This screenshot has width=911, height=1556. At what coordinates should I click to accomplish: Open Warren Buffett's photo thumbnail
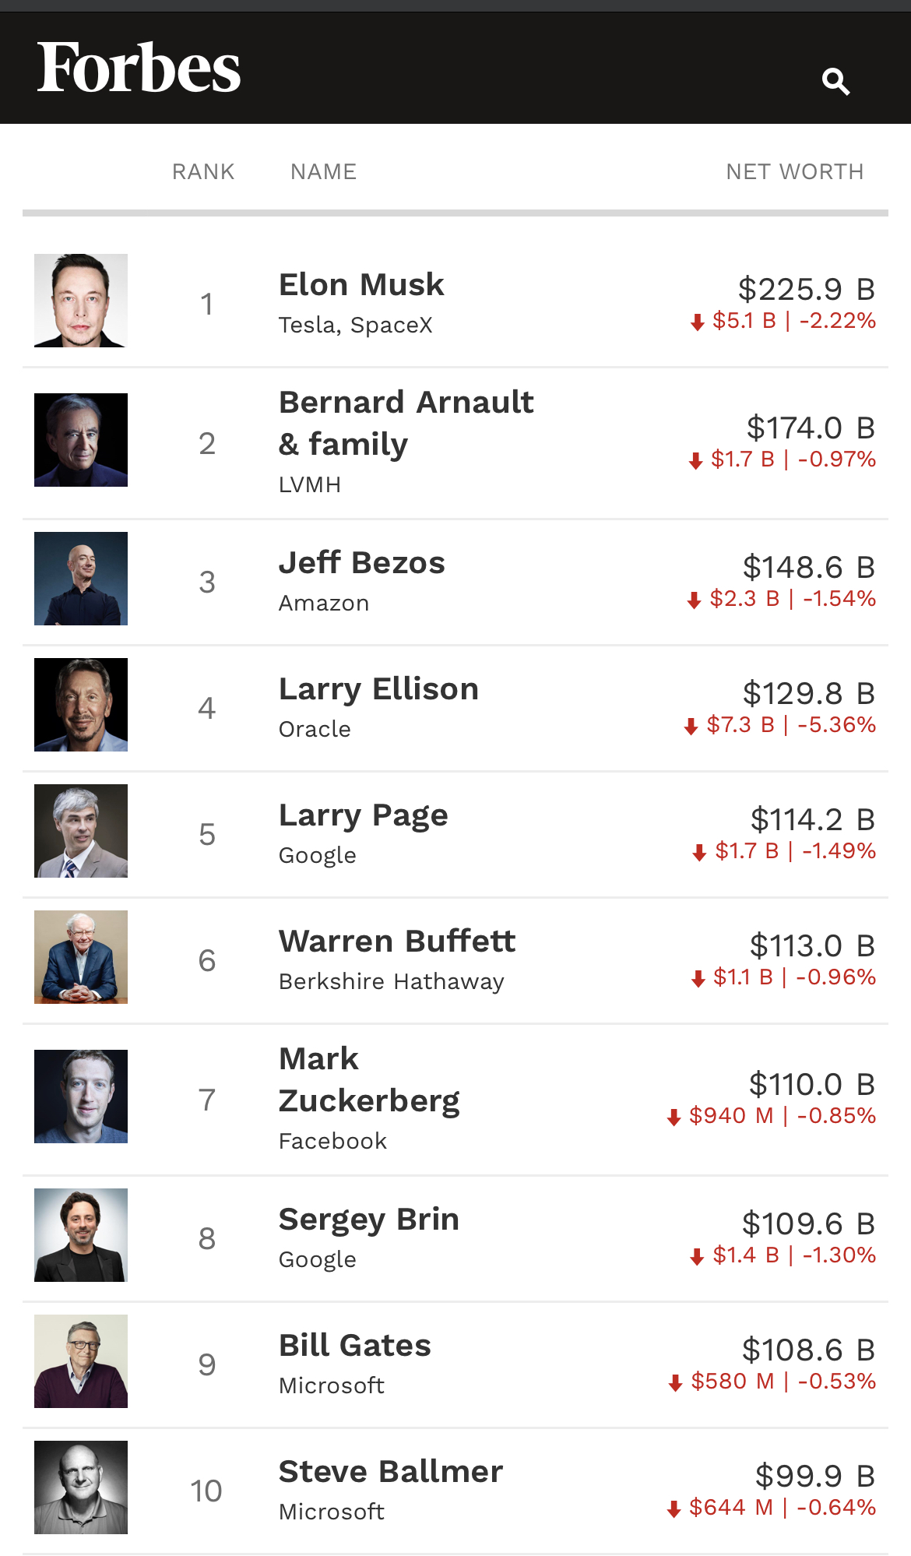[81, 957]
